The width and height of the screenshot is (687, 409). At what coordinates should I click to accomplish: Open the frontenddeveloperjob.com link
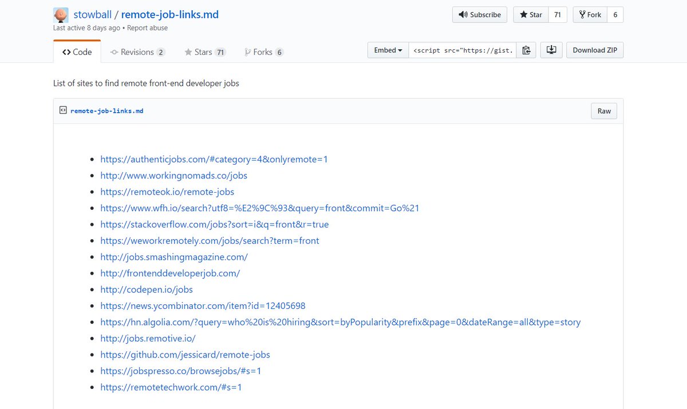pyautogui.click(x=170, y=273)
